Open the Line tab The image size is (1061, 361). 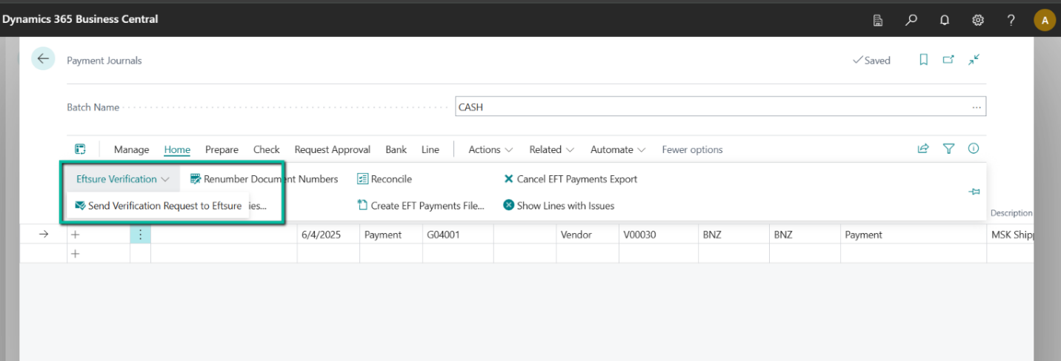[x=430, y=149]
